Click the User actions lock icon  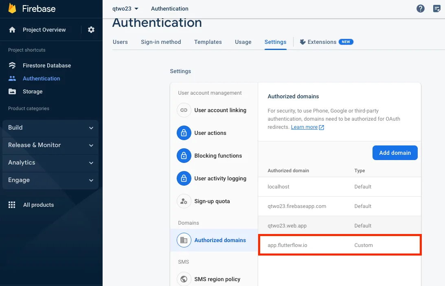(184, 133)
